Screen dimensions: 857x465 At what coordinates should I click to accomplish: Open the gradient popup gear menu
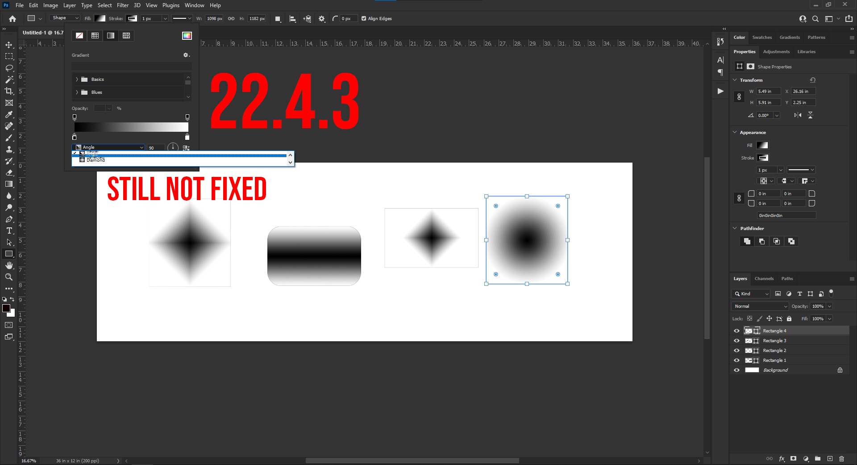[x=187, y=55]
